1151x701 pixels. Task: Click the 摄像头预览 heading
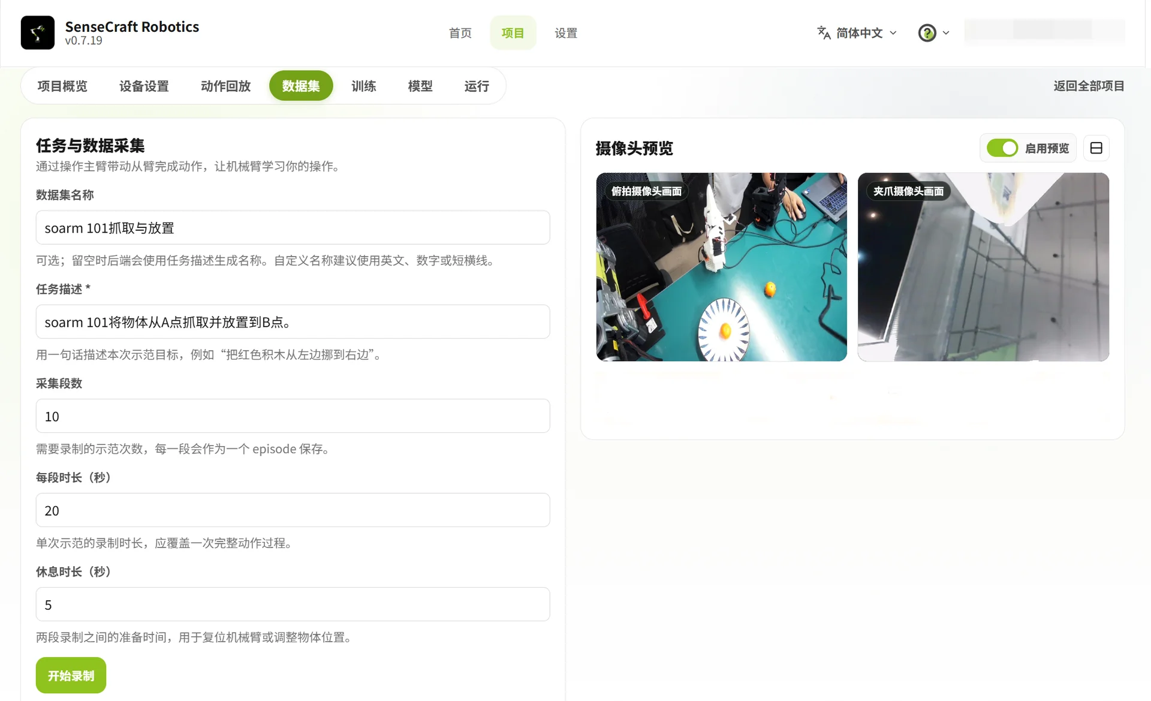[x=634, y=148]
